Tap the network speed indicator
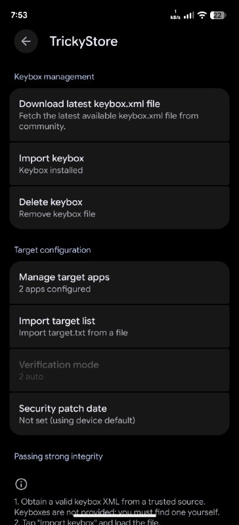The image size is (239, 525). click(175, 15)
